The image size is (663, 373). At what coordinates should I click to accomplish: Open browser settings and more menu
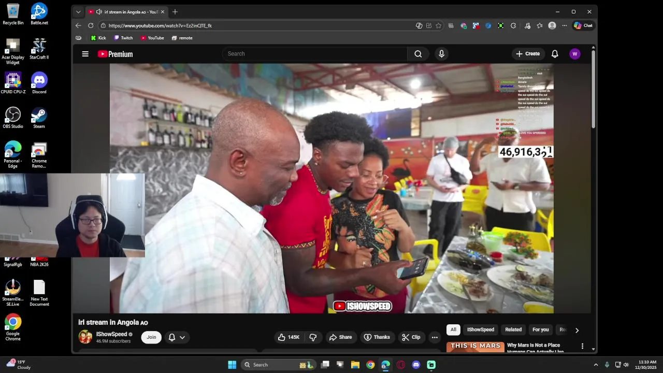565,25
